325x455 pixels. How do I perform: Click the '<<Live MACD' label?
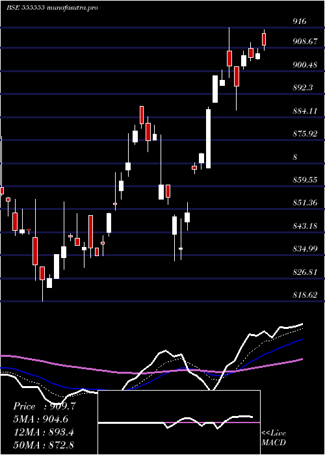pos(274,437)
